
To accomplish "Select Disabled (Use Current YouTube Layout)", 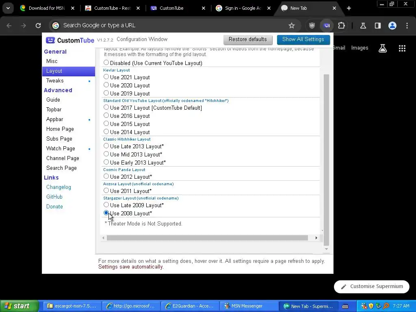I will (x=106, y=63).
